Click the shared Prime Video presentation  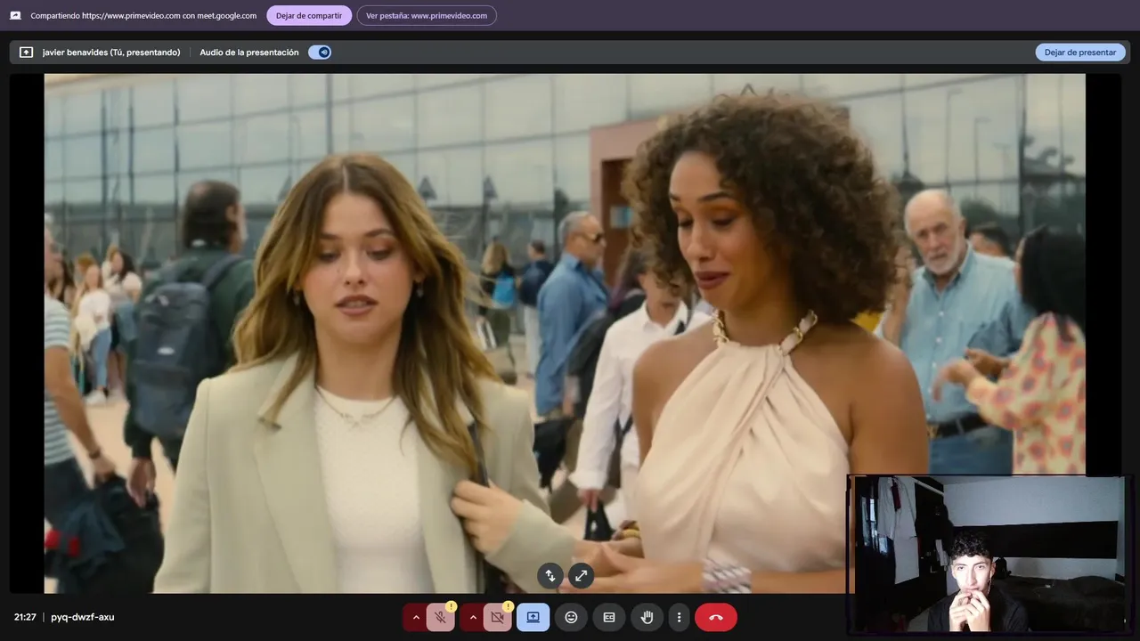[x=565, y=333]
